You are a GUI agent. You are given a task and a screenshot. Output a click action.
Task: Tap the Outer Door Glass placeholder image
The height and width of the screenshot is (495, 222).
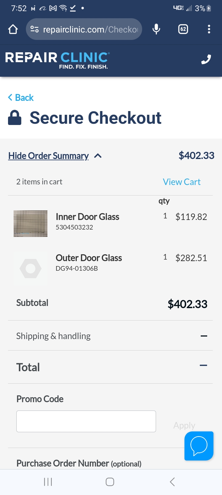(31, 268)
